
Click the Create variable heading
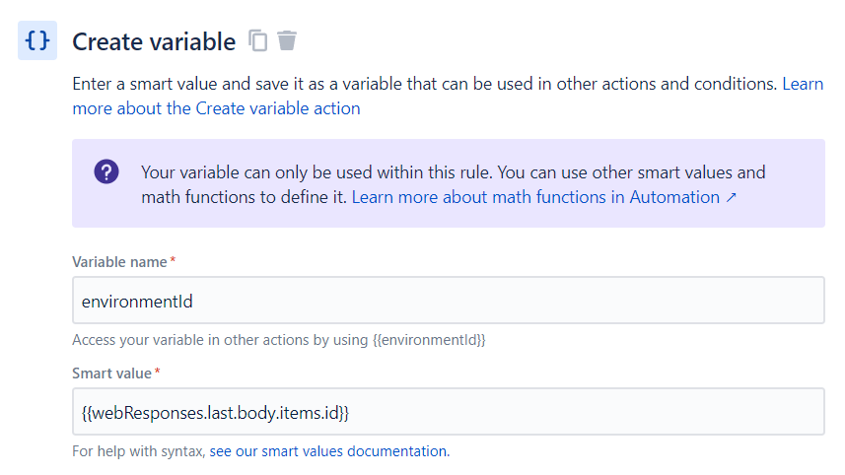154,41
